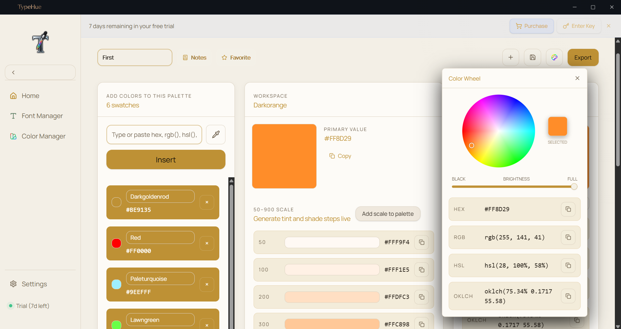This screenshot has height=329, width=621.
Task: Select the Red color circle
Action: (116, 243)
